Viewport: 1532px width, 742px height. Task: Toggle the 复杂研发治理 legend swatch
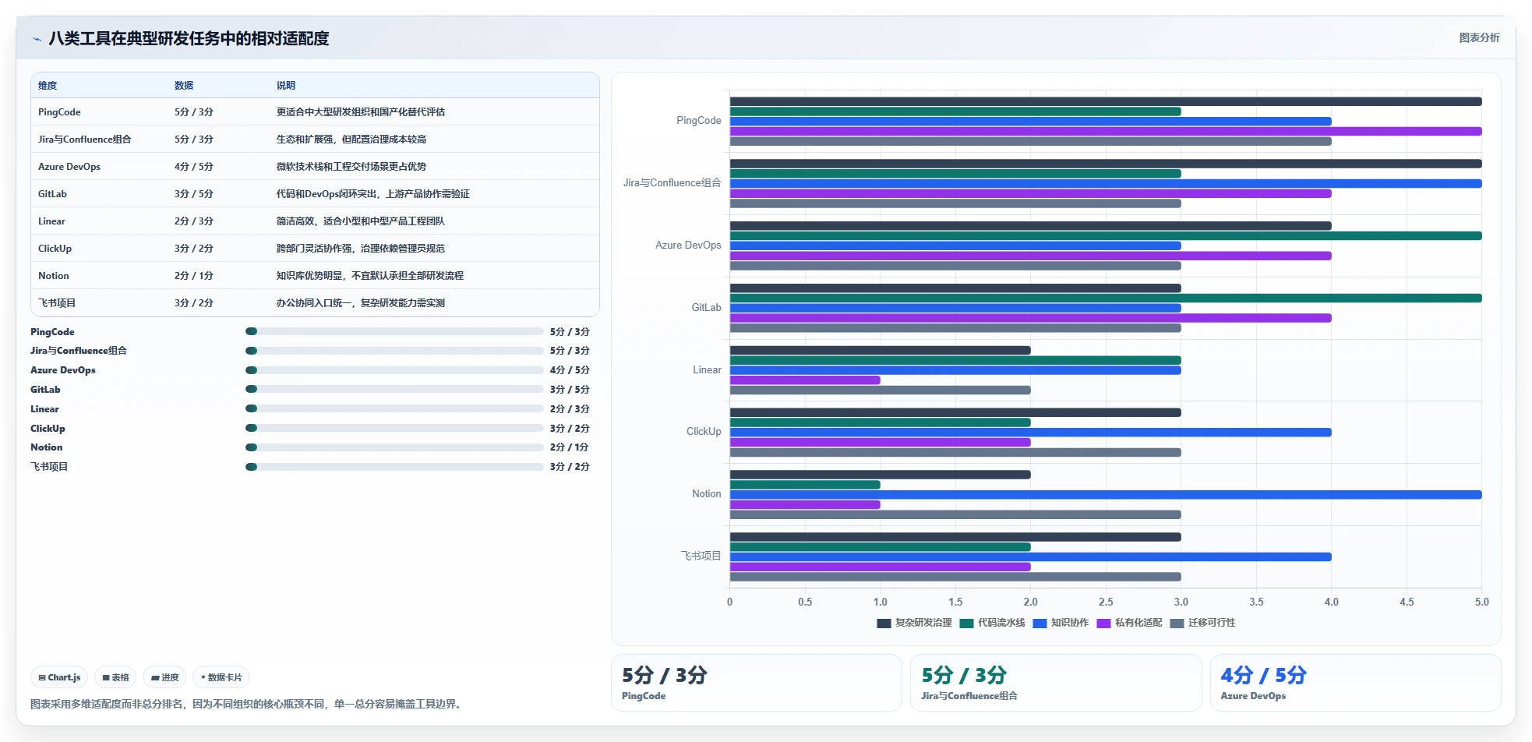[884, 623]
